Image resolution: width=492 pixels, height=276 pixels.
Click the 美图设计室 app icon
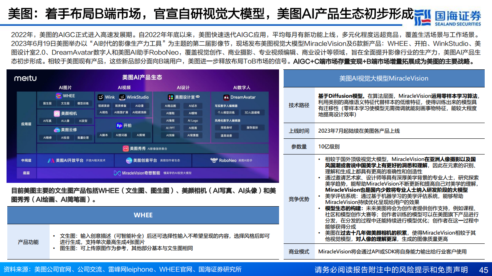point(171,97)
